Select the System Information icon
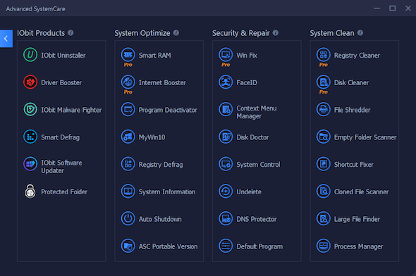This screenshot has width=416, height=276. 128,192
